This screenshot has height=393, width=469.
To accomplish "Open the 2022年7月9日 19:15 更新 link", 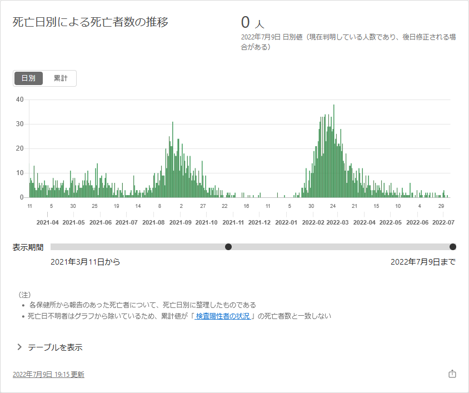I will [48, 375].
